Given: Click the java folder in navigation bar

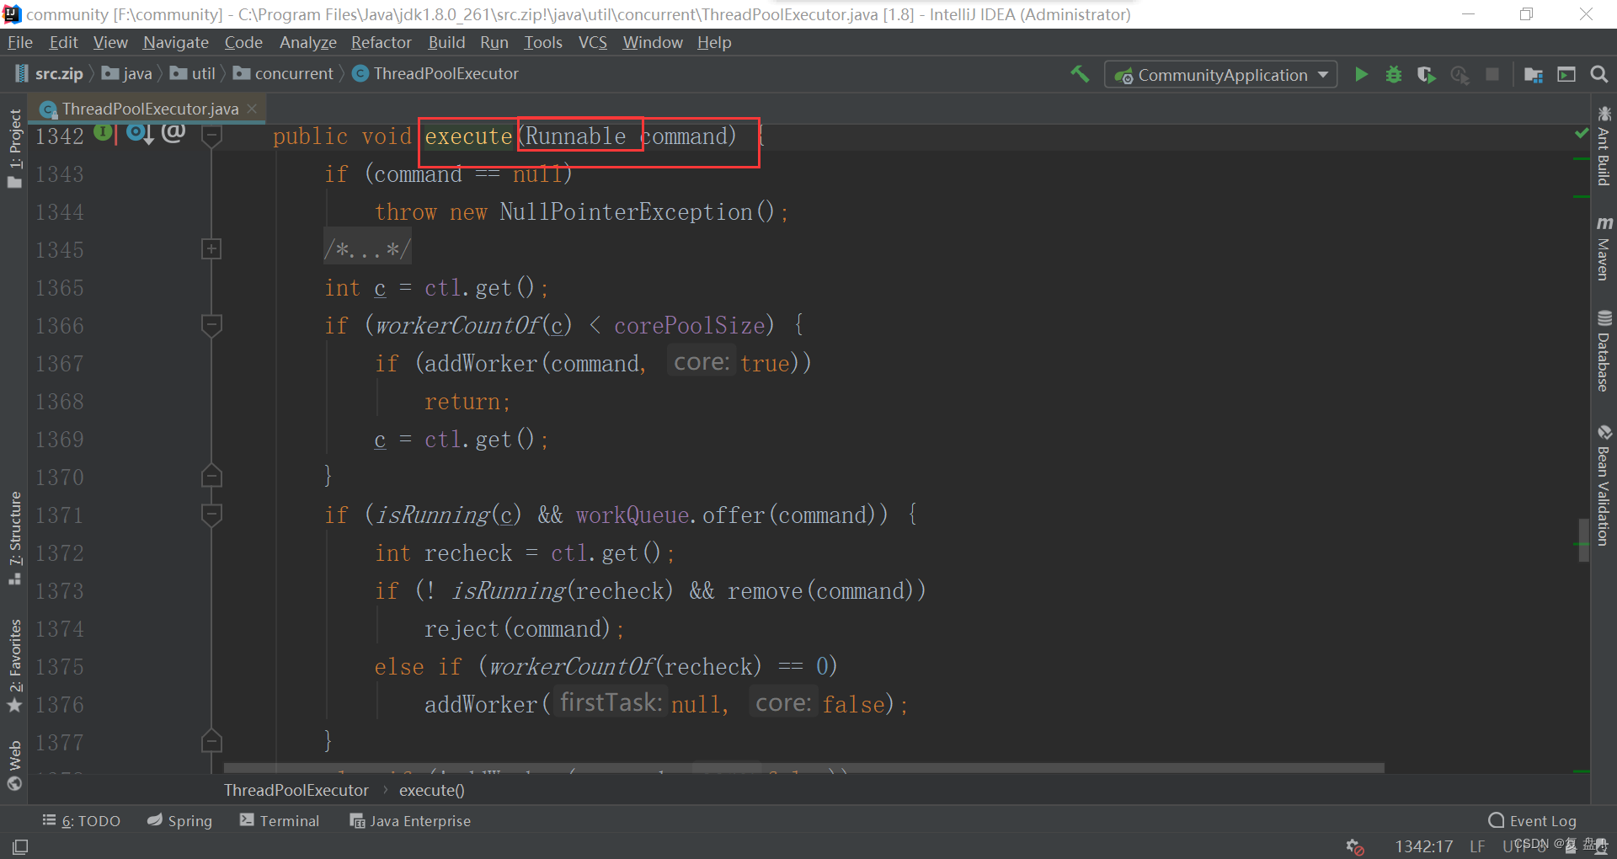Looking at the screenshot, I should (x=127, y=74).
